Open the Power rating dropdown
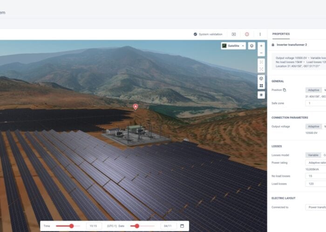326x232 pixels. pos(316,163)
